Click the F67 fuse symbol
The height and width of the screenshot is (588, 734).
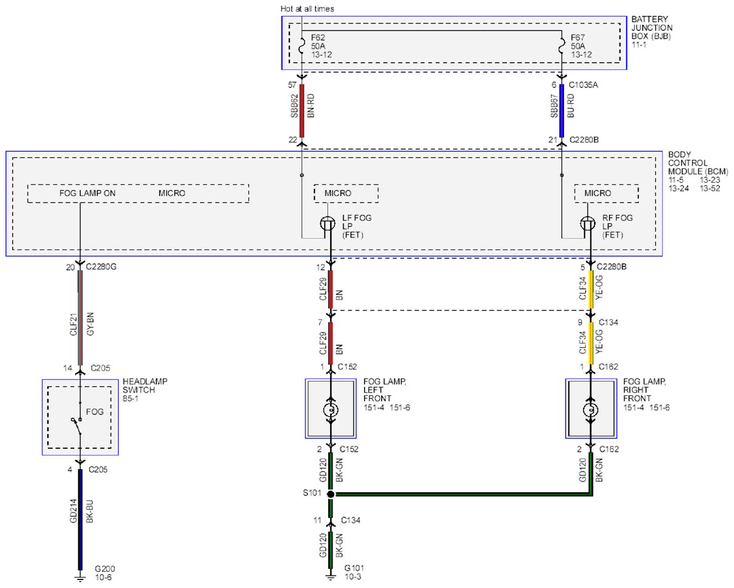pos(561,46)
